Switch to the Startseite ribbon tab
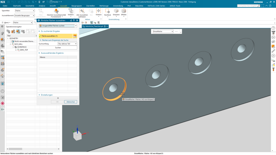The image size is (276, 155). 17,6
